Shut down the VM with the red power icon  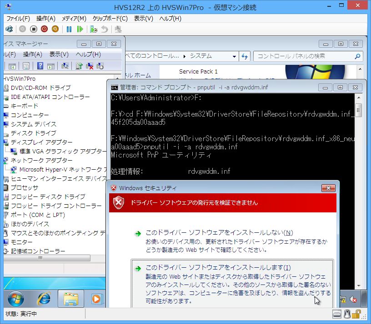coord(44,29)
